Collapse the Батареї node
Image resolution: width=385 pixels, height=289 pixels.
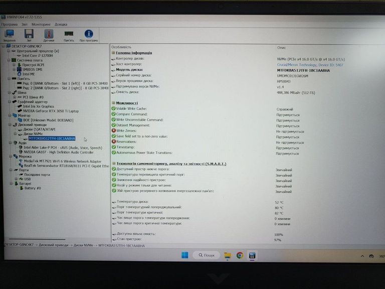click(x=11, y=184)
